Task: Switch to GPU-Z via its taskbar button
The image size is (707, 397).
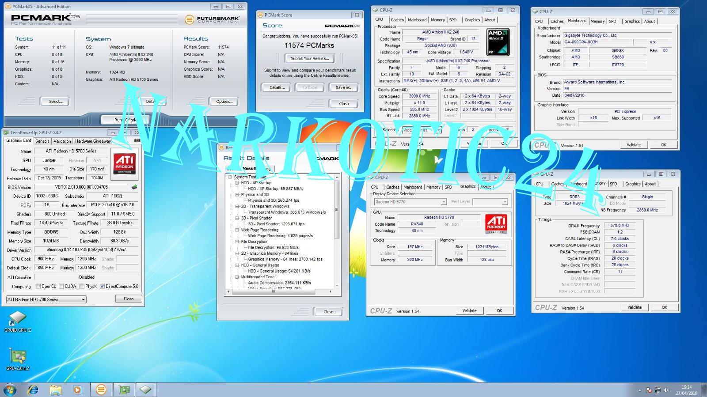Action: [x=124, y=389]
